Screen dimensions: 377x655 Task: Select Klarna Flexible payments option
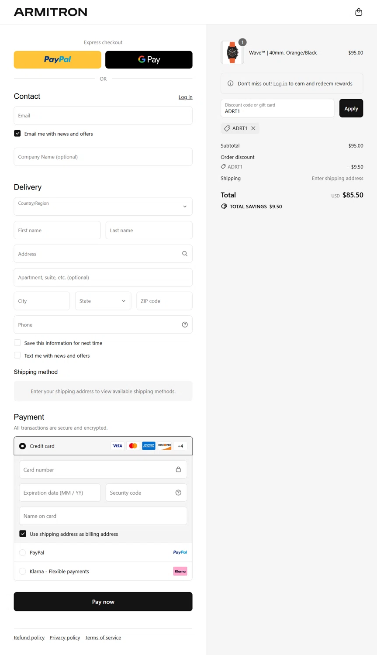tap(22, 571)
